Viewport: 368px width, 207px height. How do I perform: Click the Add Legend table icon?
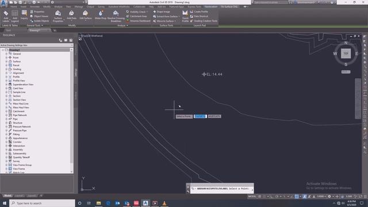[x=15, y=16]
